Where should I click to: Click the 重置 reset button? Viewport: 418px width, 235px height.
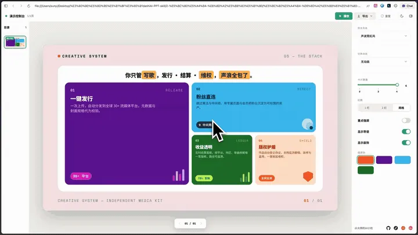click(385, 16)
